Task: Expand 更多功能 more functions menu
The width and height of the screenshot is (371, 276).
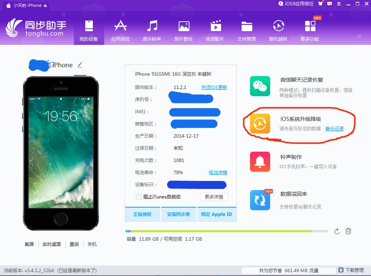Action: [x=310, y=30]
